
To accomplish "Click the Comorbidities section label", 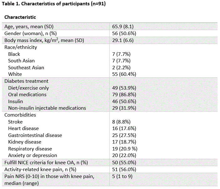I will pos(20,115).
